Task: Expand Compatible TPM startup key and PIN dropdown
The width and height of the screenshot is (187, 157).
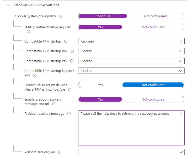Action: (x=131, y=71)
